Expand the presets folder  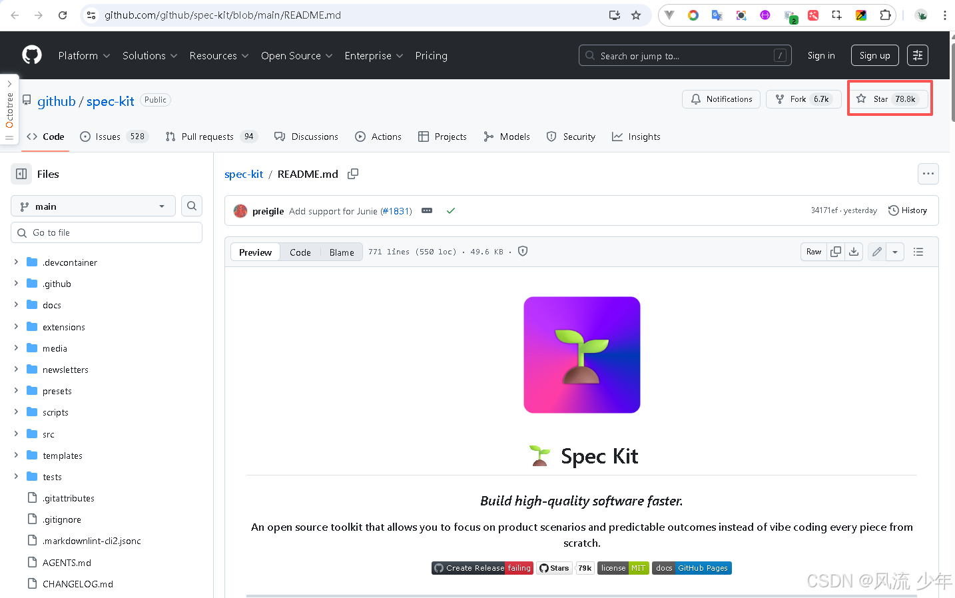pos(16,390)
